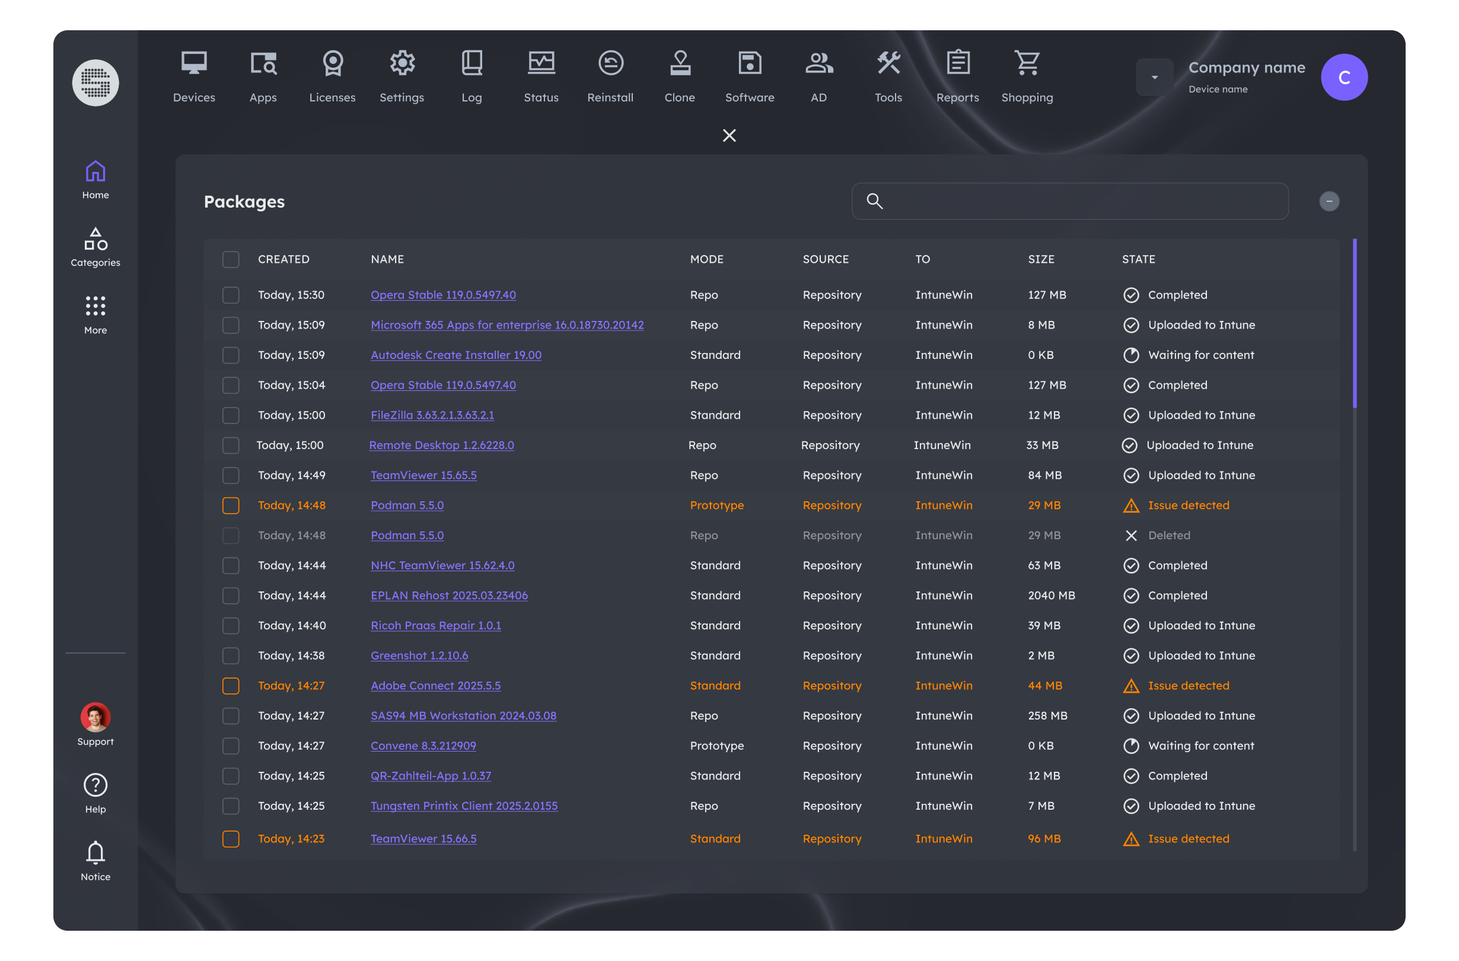
Task: Open EPLAN Rehost 2025.03.23406 link
Action: tap(449, 596)
